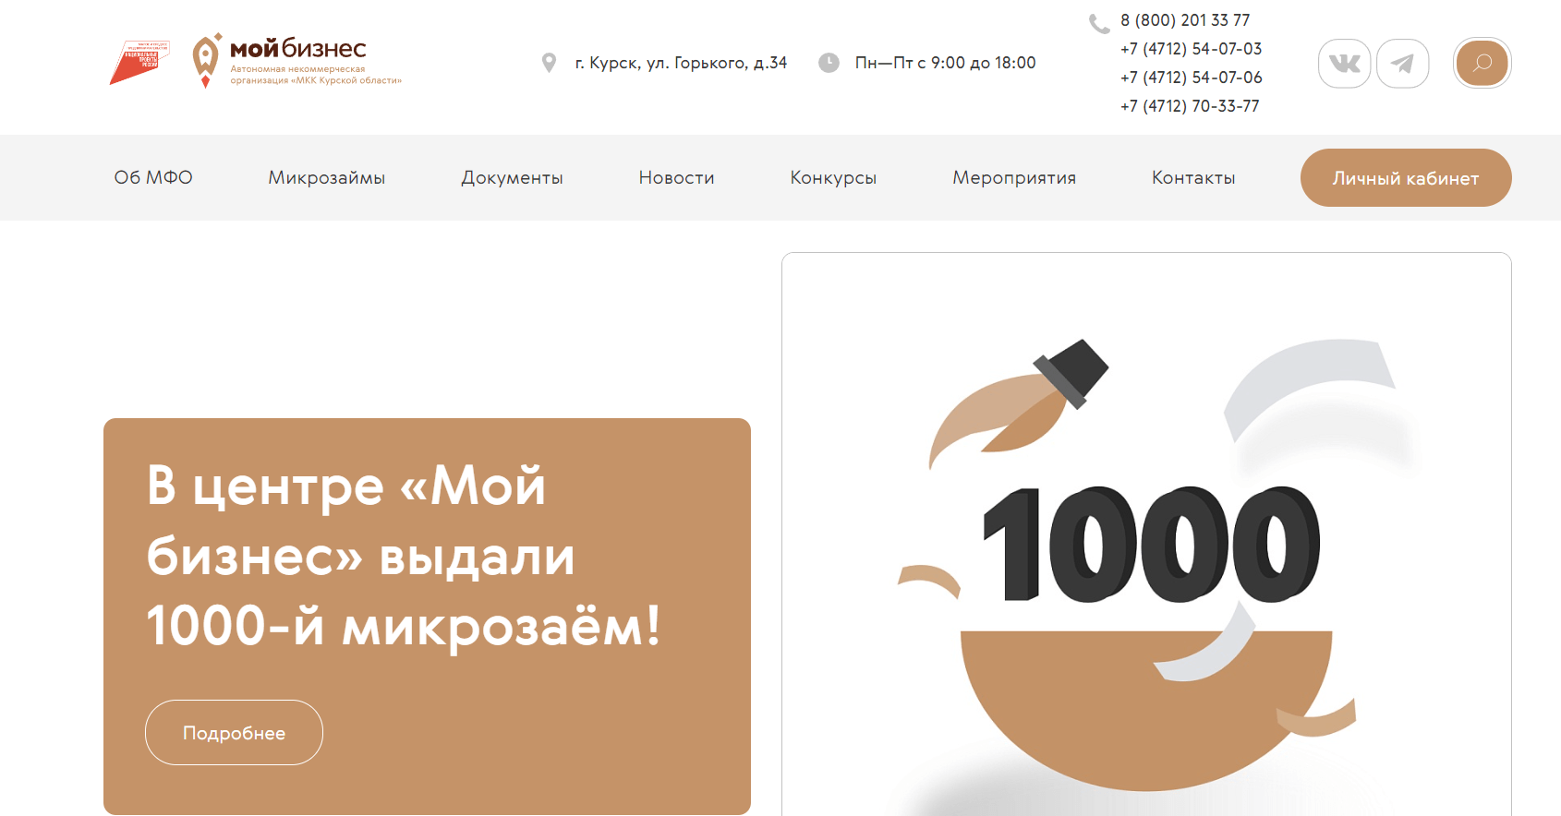Image resolution: width=1561 pixels, height=816 pixels.
Task: Open the Документы menu item
Action: pos(512,177)
